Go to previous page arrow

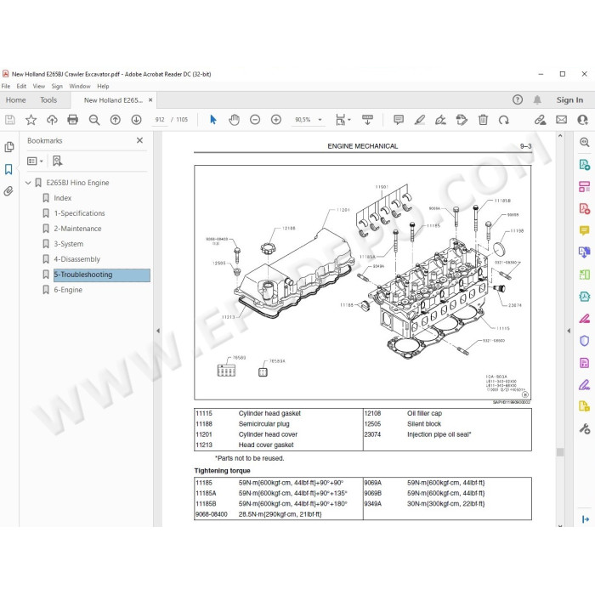(x=116, y=120)
